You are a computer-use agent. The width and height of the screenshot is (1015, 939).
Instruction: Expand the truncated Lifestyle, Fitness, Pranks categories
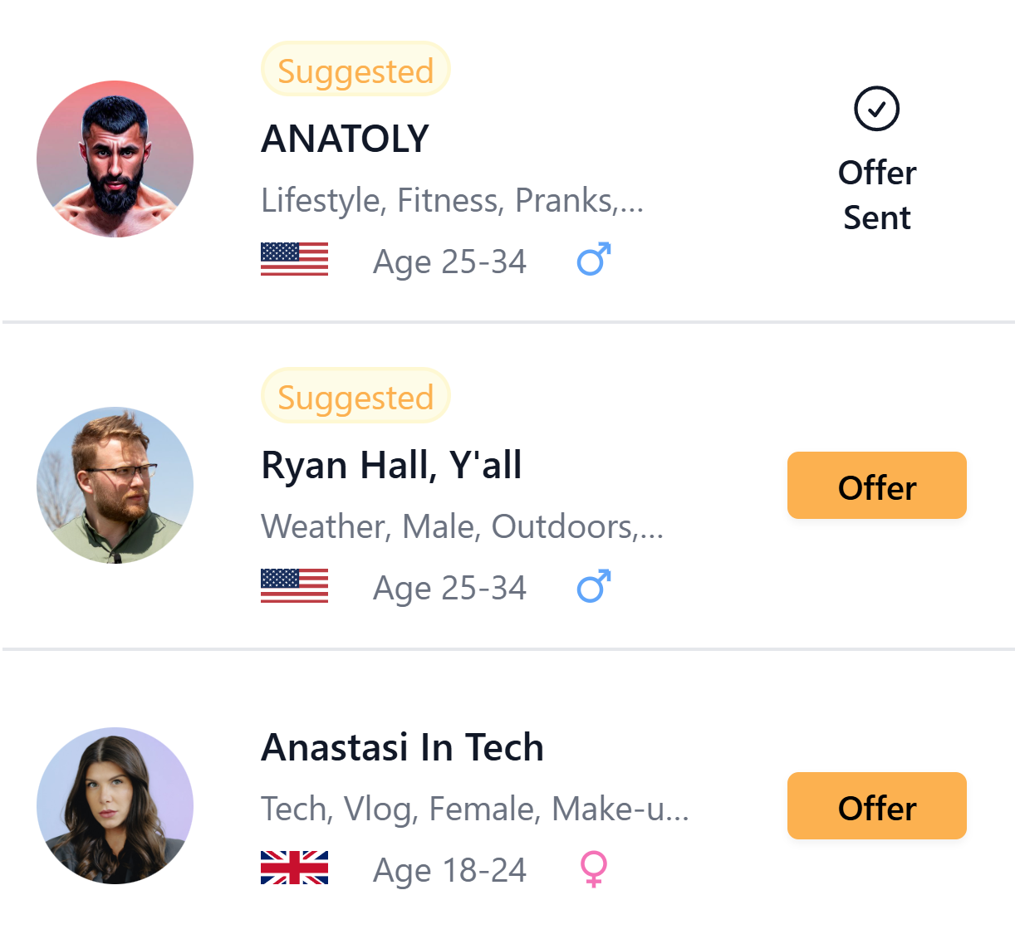pos(452,200)
